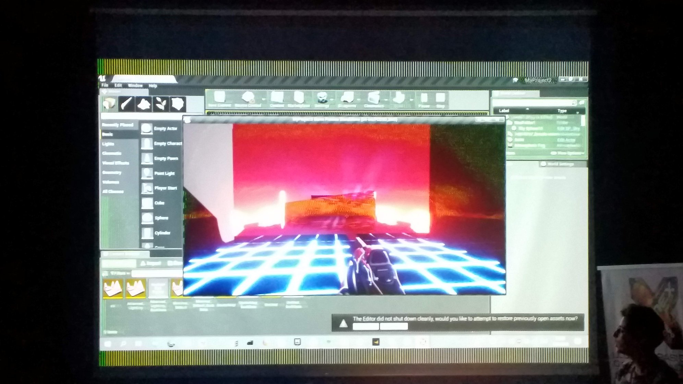The width and height of the screenshot is (683, 384).
Task: Click the yellow taskbar app icon
Action: pos(376,342)
